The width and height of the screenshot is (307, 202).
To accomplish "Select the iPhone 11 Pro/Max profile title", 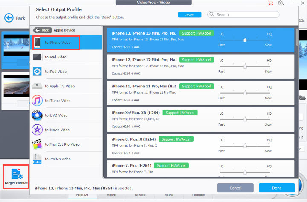I will tap(144, 86).
